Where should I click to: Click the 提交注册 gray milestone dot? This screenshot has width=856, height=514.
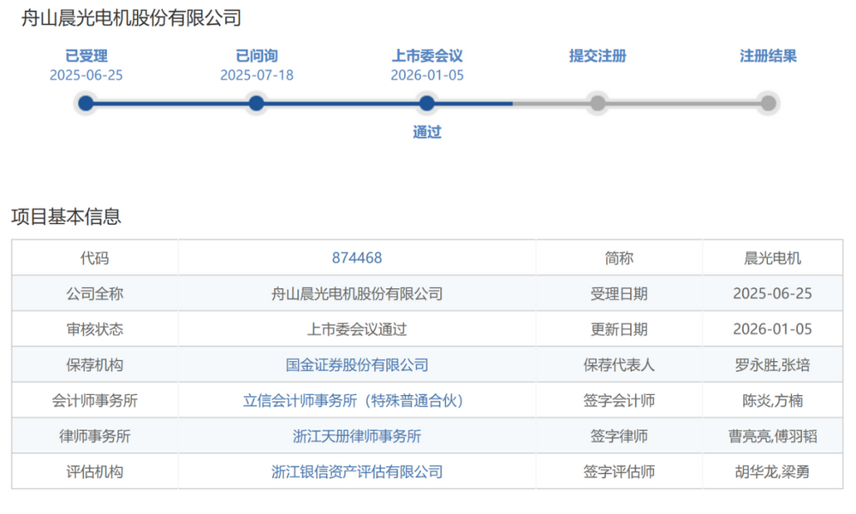[597, 103]
